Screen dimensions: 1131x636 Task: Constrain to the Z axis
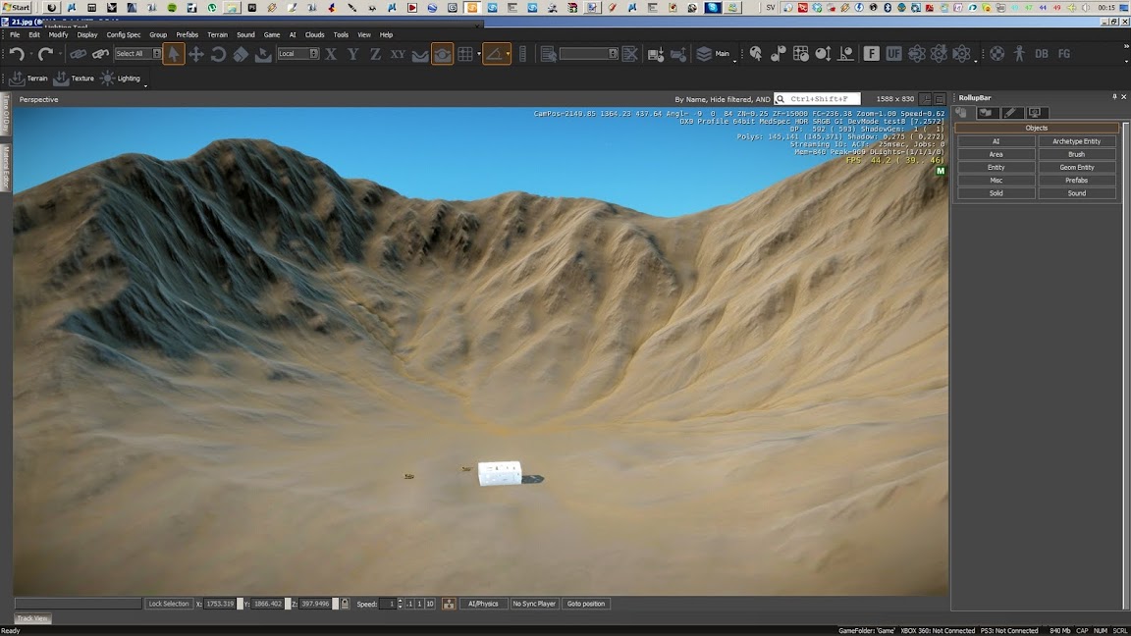375,54
